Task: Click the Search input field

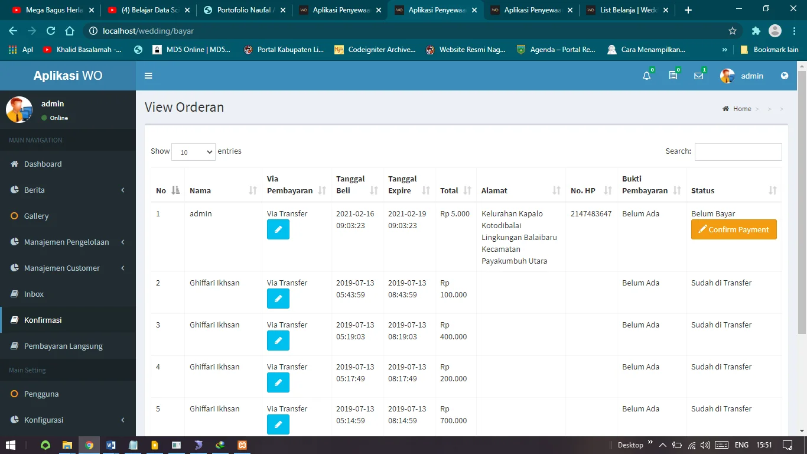Action: click(x=738, y=151)
